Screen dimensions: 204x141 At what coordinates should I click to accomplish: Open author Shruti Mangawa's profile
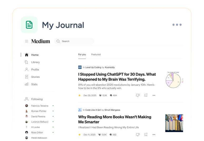coord(112,110)
